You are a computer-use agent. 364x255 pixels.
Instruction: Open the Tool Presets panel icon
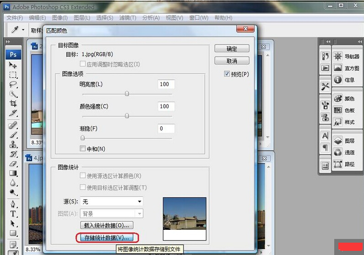click(x=325, y=87)
